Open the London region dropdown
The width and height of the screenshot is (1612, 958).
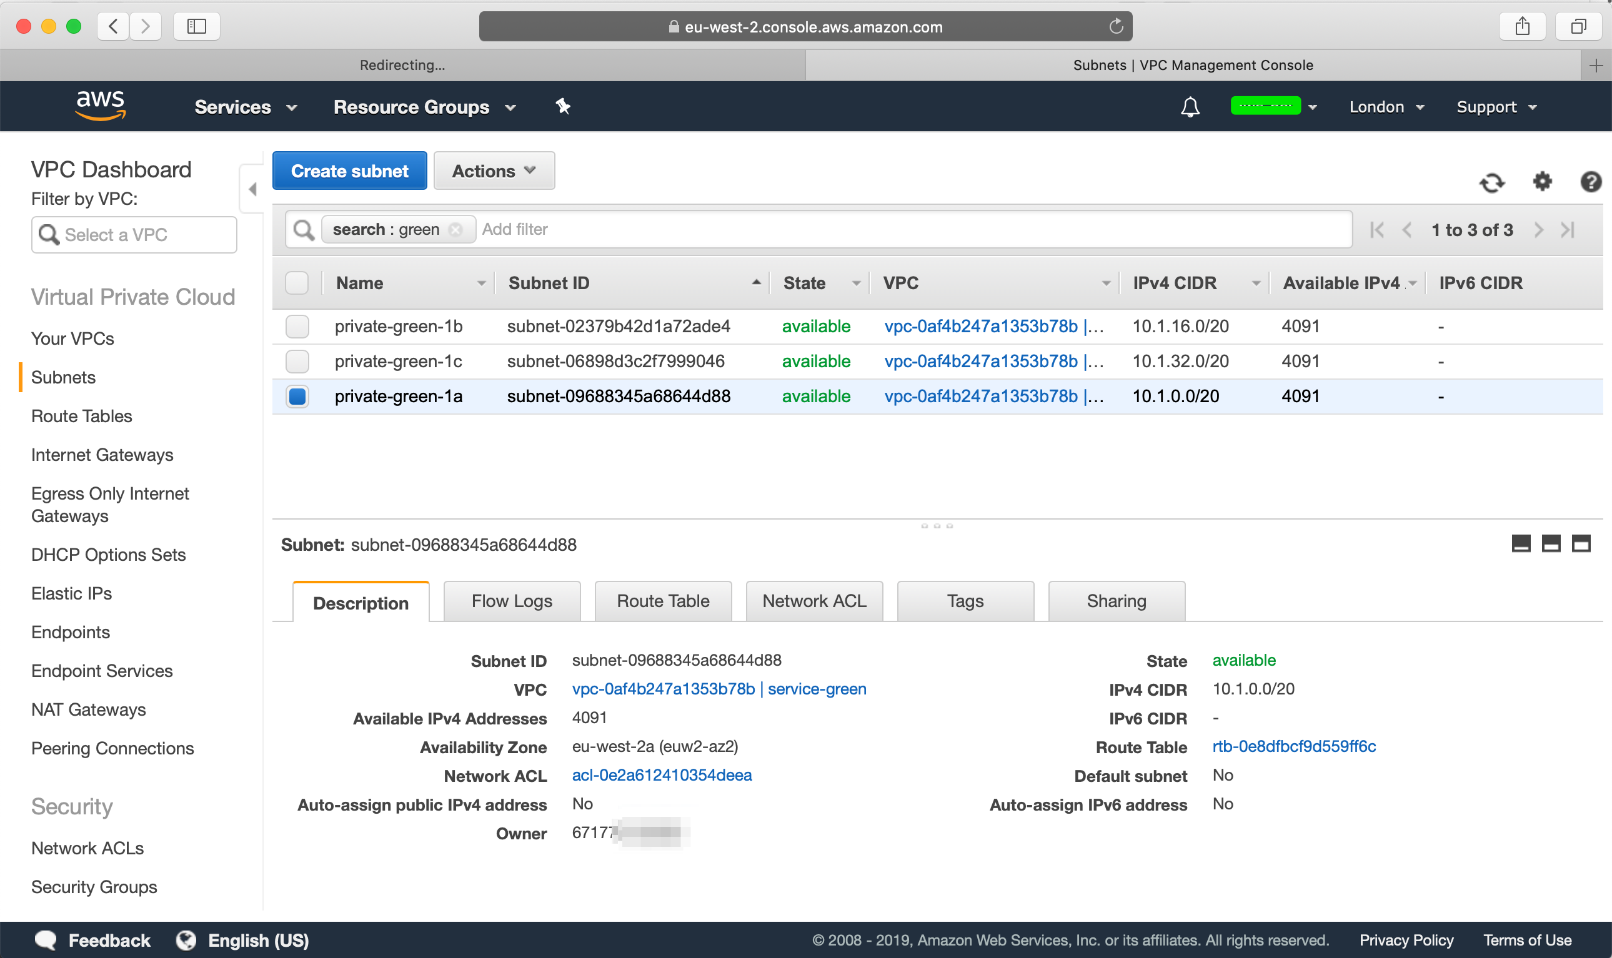coord(1386,107)
